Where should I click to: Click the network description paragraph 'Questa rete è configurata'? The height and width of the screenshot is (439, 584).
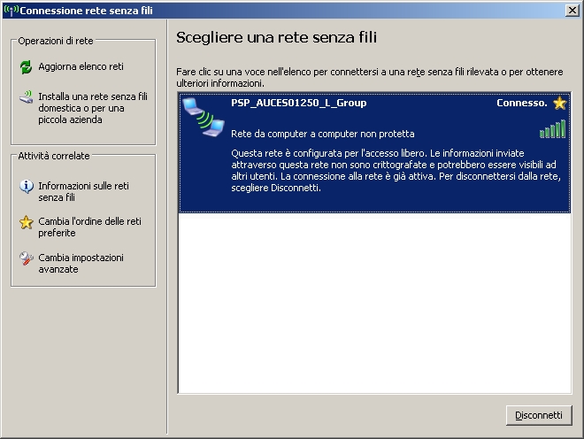tap(396, 170)
